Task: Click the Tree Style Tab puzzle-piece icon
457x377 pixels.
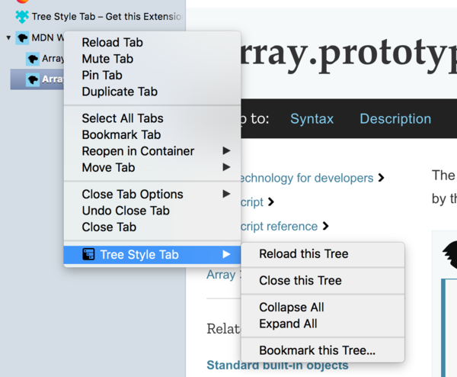Action: coord(22,16)
